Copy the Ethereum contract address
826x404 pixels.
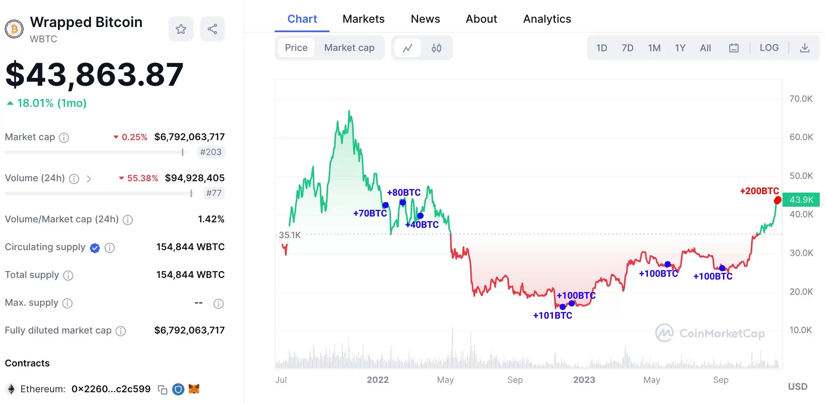[162, 390]
